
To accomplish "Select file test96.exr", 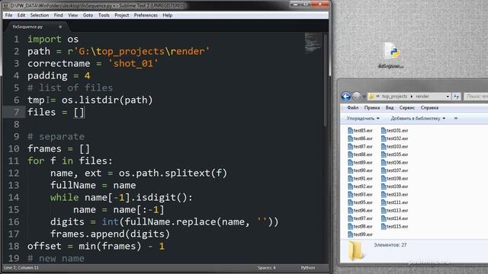I will [360, 210].
